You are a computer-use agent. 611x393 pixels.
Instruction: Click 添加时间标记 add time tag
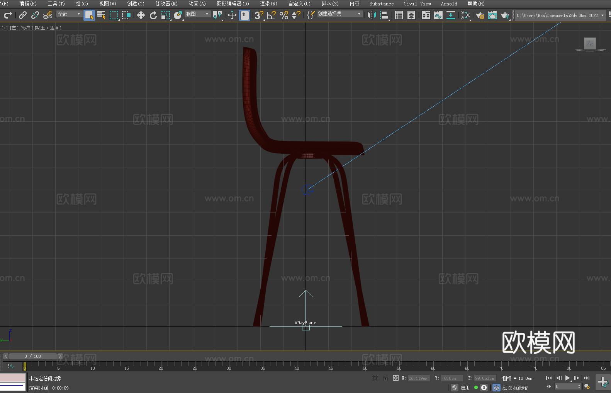[x=515, y=388]
